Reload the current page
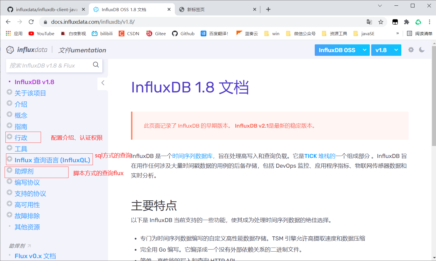The image size is (436, 261). [x=31, y=22]
